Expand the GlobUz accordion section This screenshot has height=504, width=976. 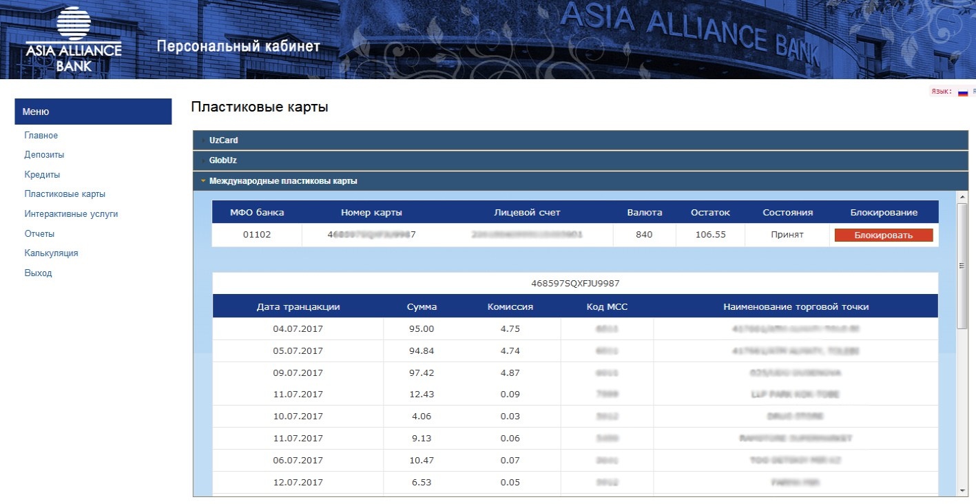coord(580,160)
